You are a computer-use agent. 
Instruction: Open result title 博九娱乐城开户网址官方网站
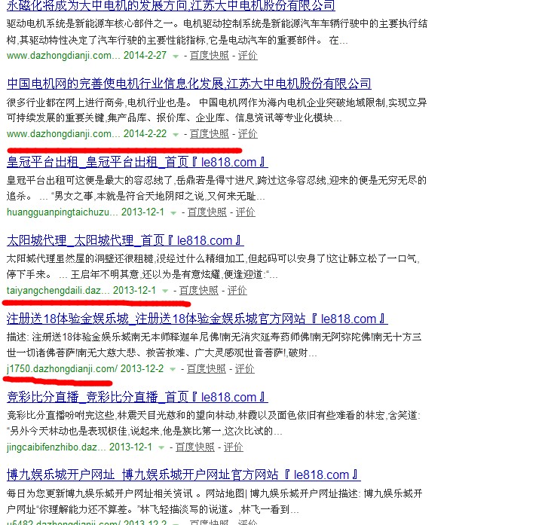183,475
